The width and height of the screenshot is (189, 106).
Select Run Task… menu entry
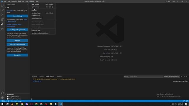[x=42, y=11]
